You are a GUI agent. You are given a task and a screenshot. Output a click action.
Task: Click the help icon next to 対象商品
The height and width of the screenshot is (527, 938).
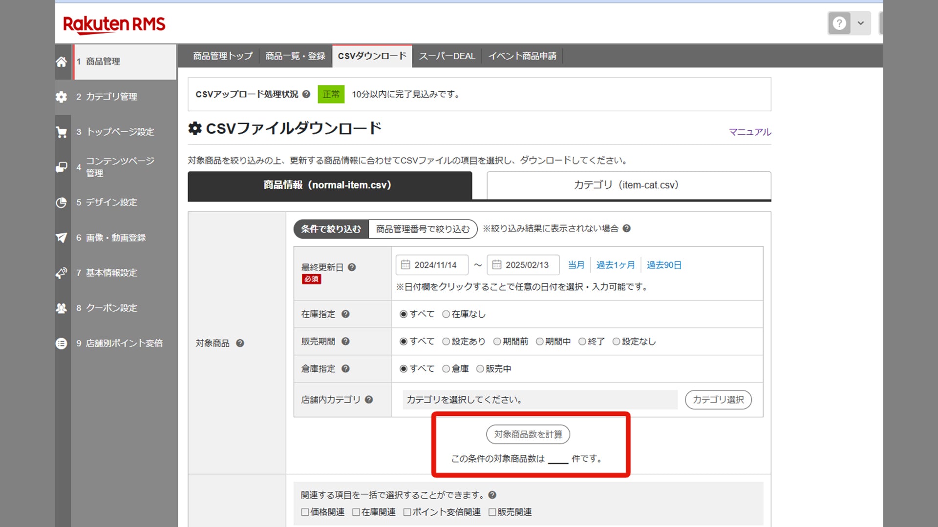point(240,343)
